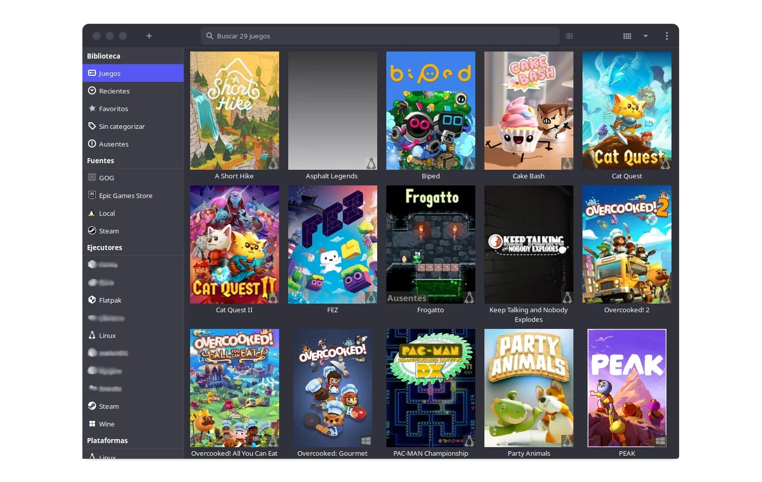
Task: Click the plus button to add a game
Action: (149, 36)
